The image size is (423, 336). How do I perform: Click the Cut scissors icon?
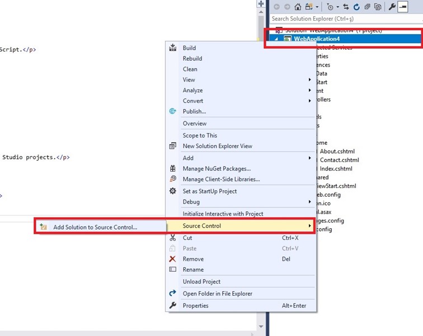click(173, 238)
